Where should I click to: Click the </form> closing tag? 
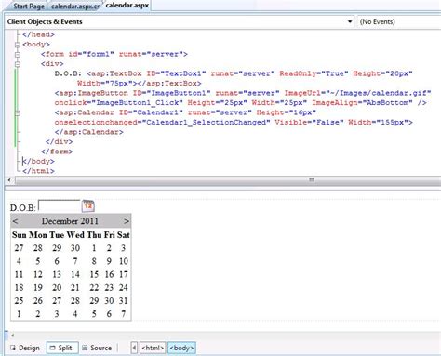click(57, 152)
